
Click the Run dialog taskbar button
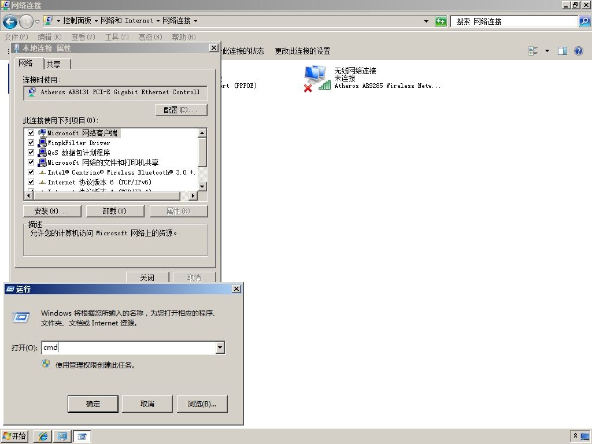82,436
